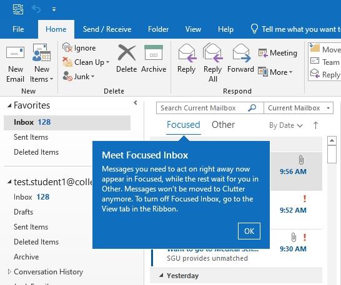Reverse sort order with the up arrow
Screen dimensions: 341x285
[x=315, y=125]
